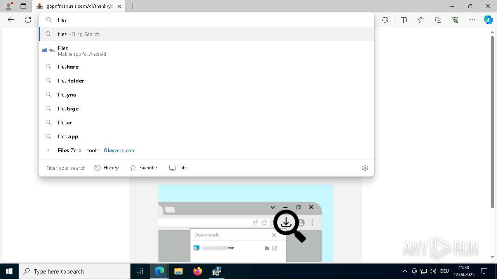Select the 'files folder' suggestion

(206, 81)
